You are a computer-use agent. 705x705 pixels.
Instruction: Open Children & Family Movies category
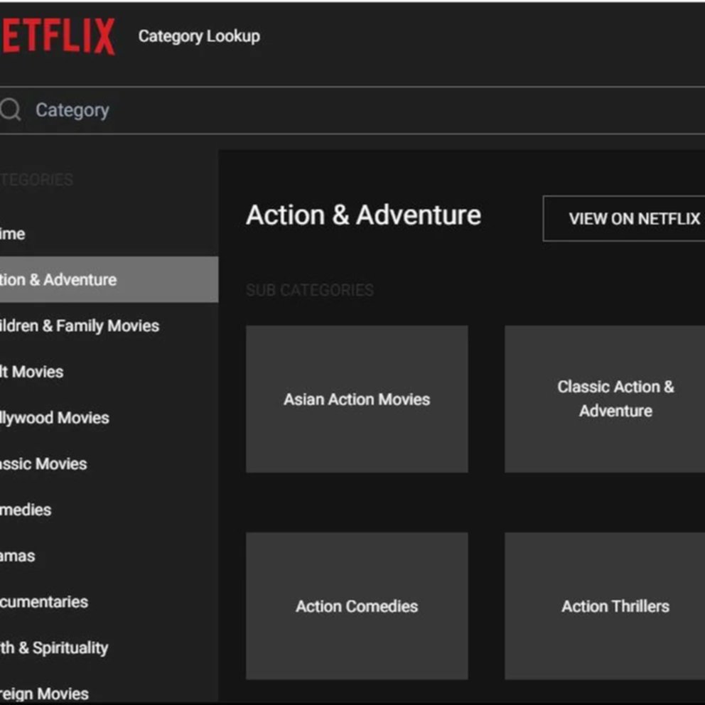(79, 326)
